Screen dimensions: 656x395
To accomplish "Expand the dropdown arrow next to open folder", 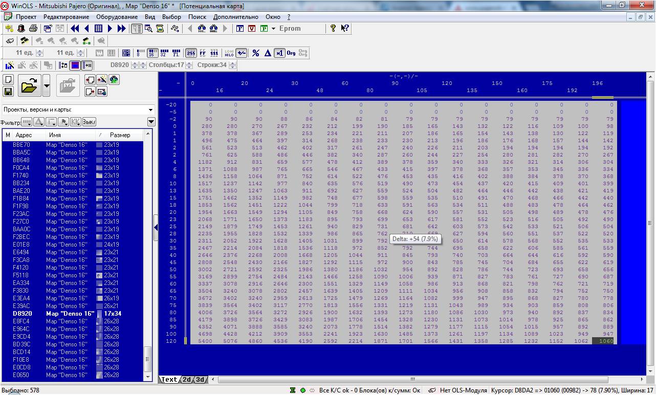I will 47,85.
